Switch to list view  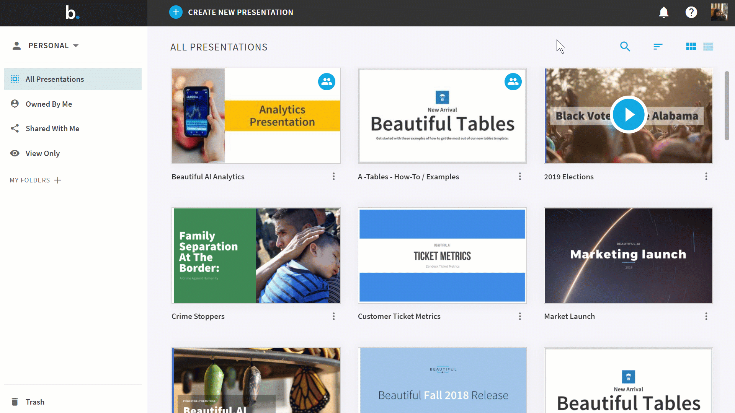(708, 47)
